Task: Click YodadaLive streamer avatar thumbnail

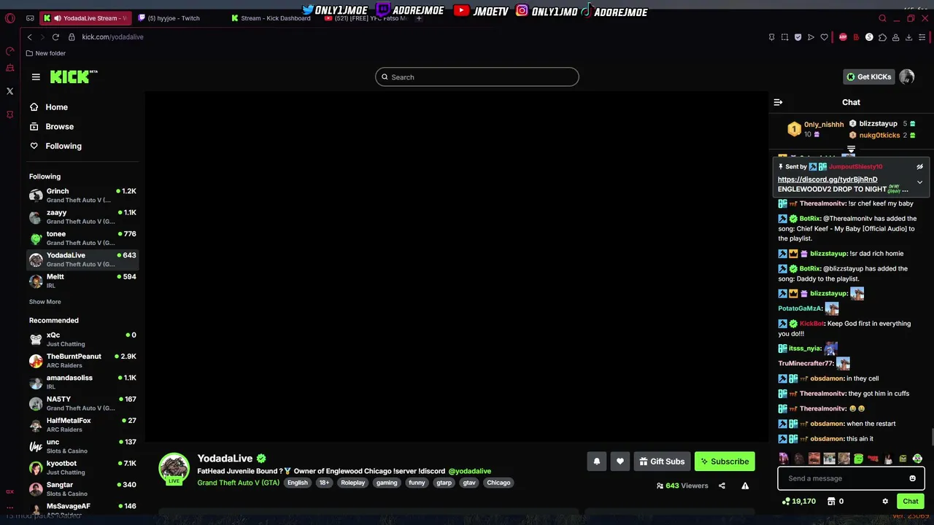Action: (174, 469)
